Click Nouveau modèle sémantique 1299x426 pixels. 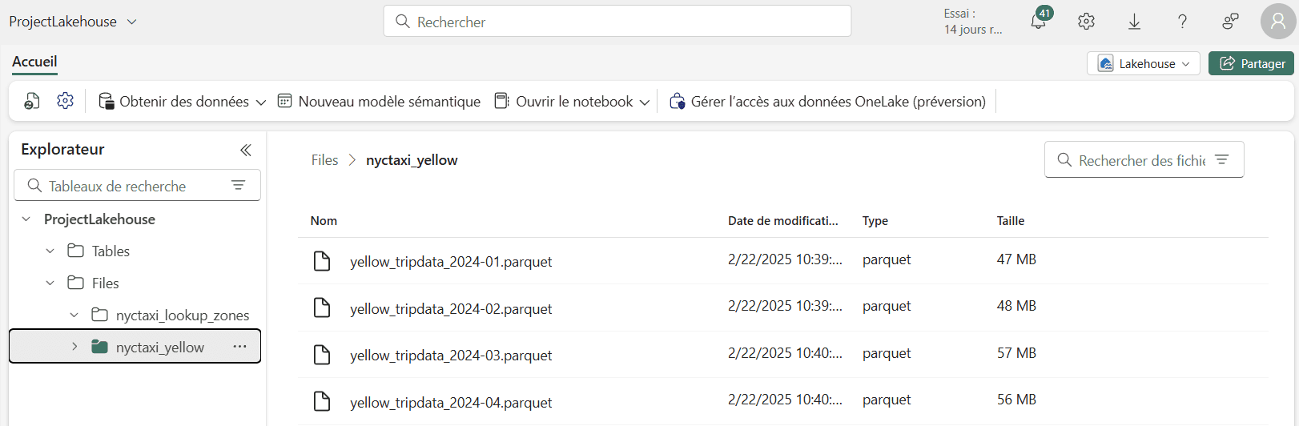tap(379, 102)
